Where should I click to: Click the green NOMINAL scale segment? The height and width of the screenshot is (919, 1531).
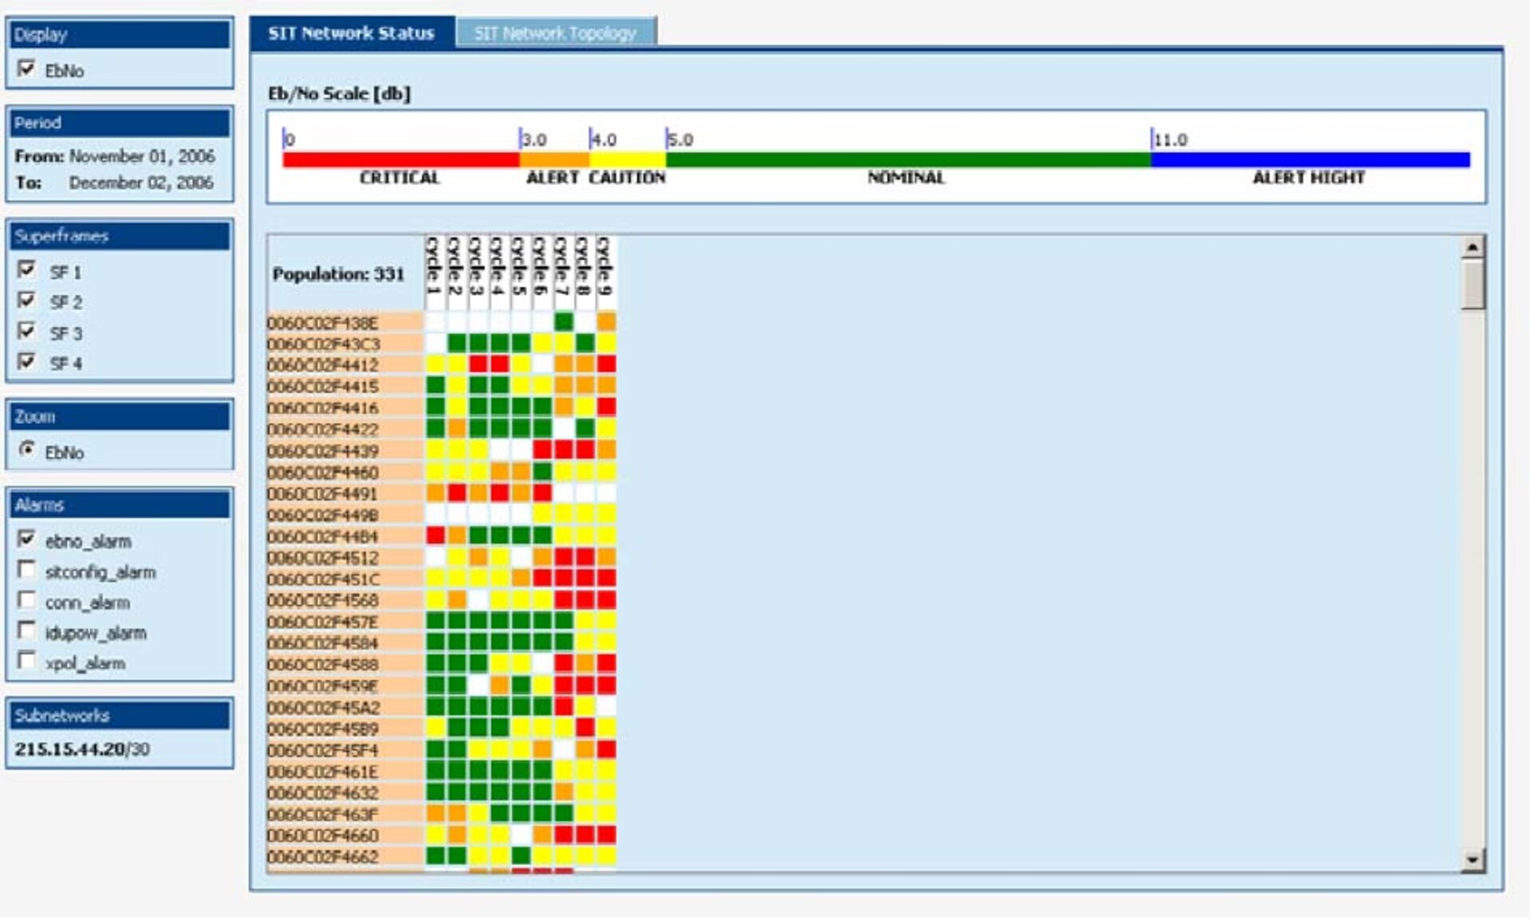coord(908,159)
